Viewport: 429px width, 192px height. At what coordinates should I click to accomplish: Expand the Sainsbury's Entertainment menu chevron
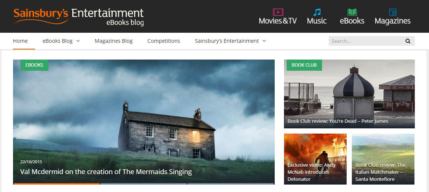pyautogui.click(x=264, y=41)
